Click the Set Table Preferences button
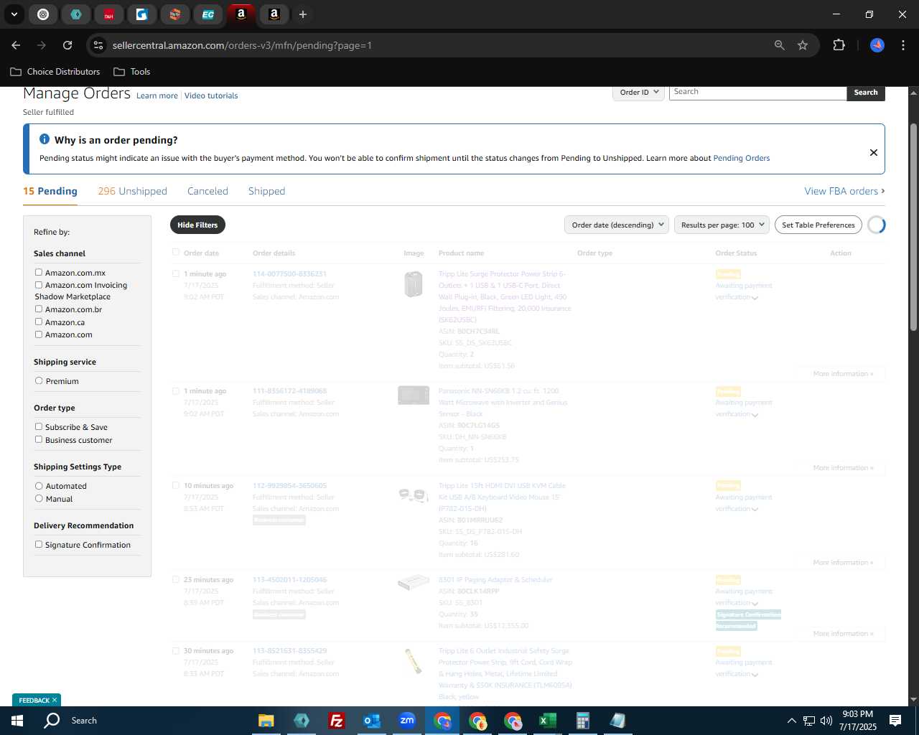The image size is (919, 735). (818, 225)
